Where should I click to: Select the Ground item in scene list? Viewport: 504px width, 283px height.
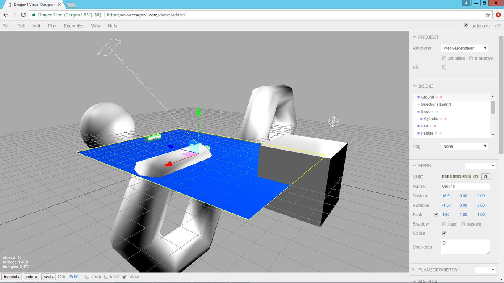[451, 97]
